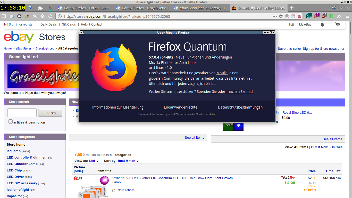
Task: Open the 'globalen Community' link
Action: tap(166, 78)
